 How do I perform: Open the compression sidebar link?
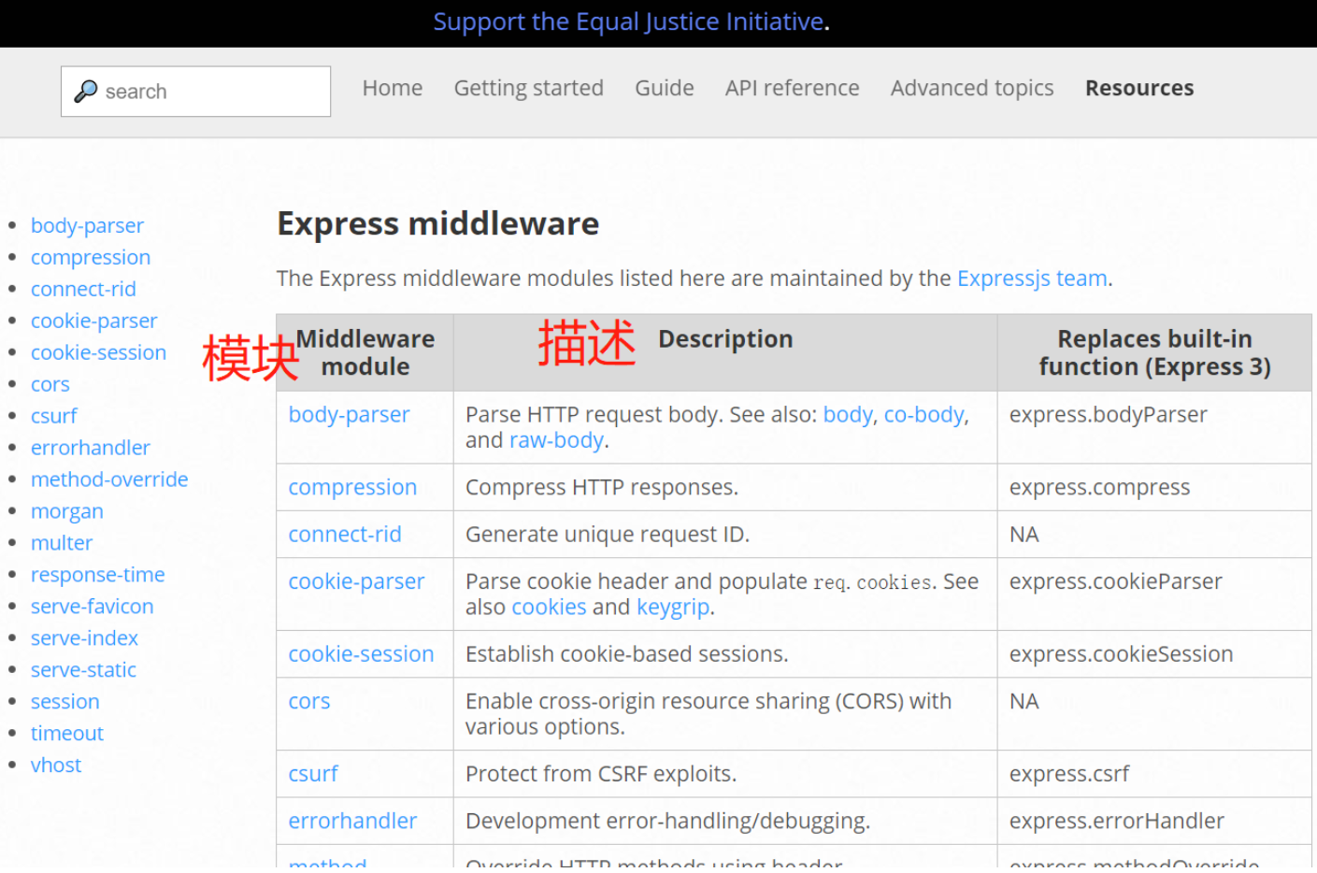[91, 257]
